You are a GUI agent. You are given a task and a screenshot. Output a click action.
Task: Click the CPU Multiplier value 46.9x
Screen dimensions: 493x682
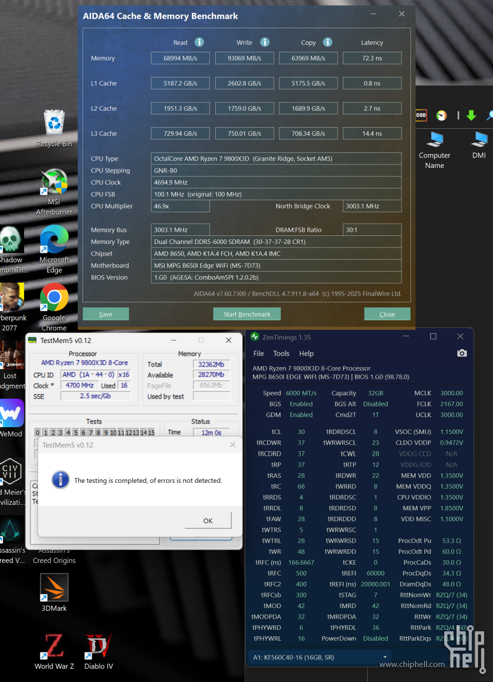click(180, 206)
